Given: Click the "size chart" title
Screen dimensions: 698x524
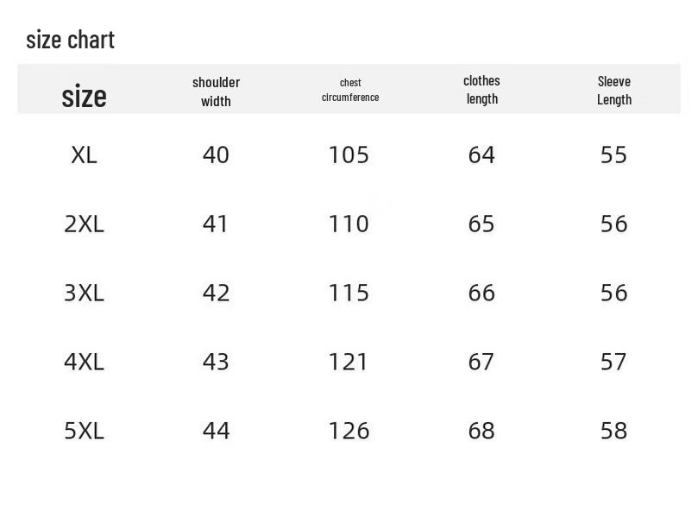Looking at the screenshot, I should [70, 40].
